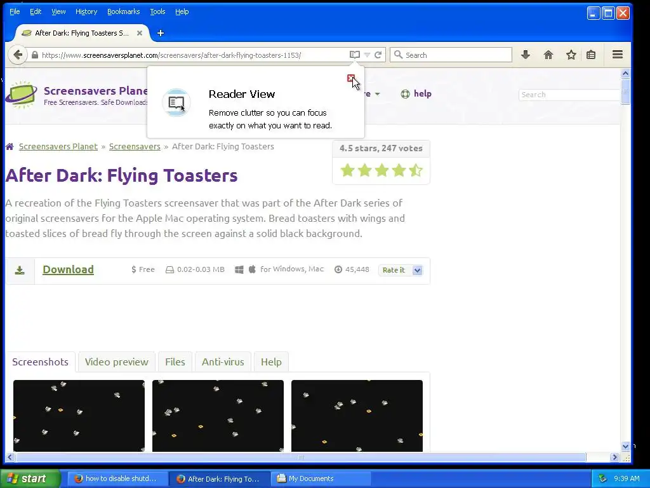Click the Downloads arrow toolbar icon
This screenshot has width=650, height=488.
pos(526,55)
